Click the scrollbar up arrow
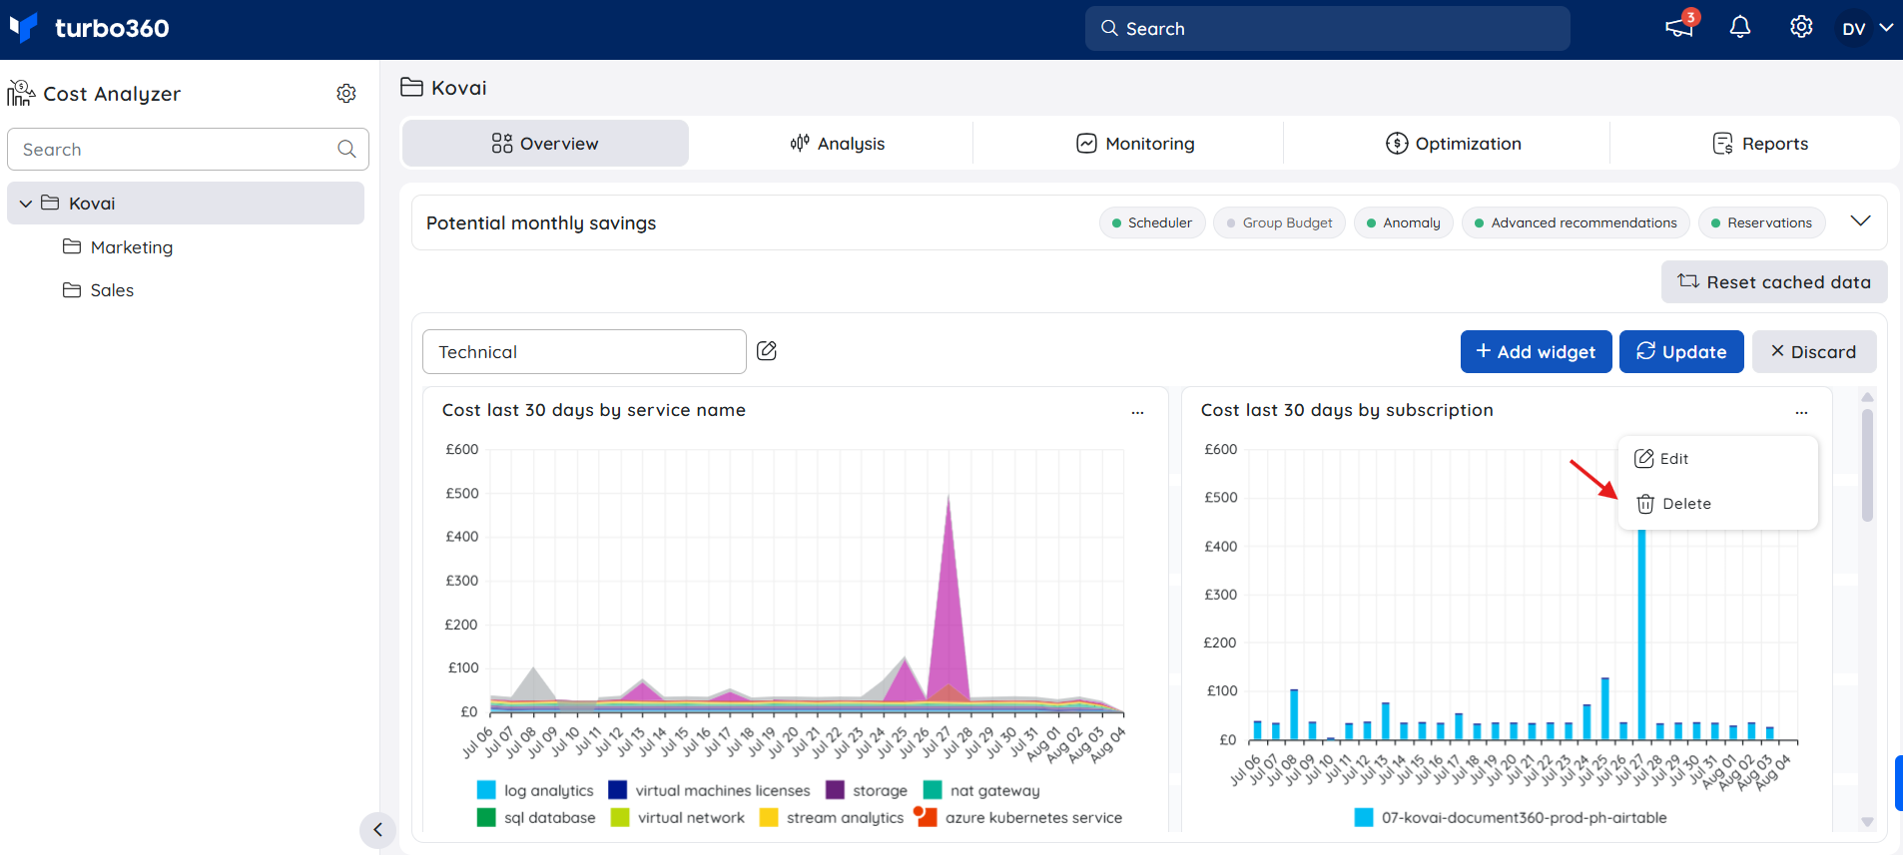The image size is (1903, 855). (1867, 397)
